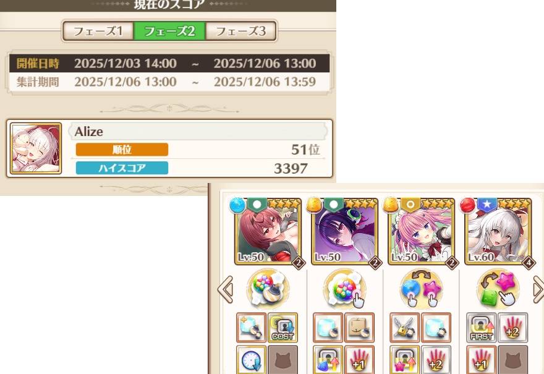This screenshot has height=374, width=544.
Task: Select the フェーズ2 tab
Action: point(169,32)
